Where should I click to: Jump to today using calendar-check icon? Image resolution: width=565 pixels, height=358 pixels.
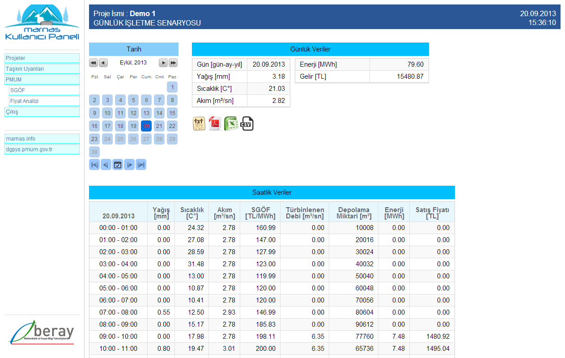click(118, 165)
